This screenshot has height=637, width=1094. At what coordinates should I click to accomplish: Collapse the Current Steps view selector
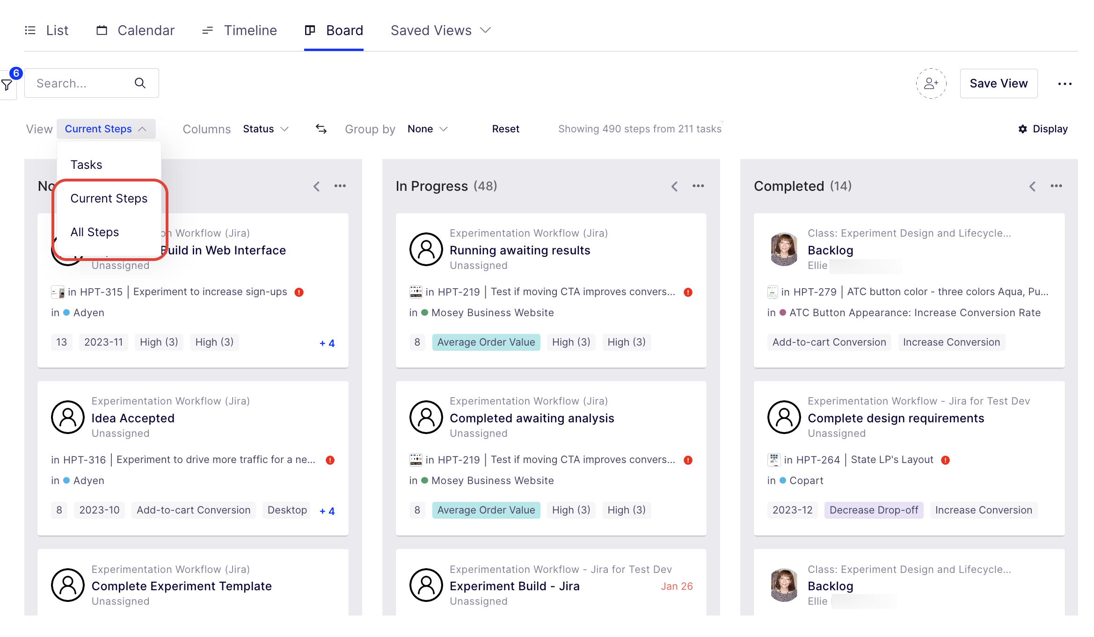(106, 129)
